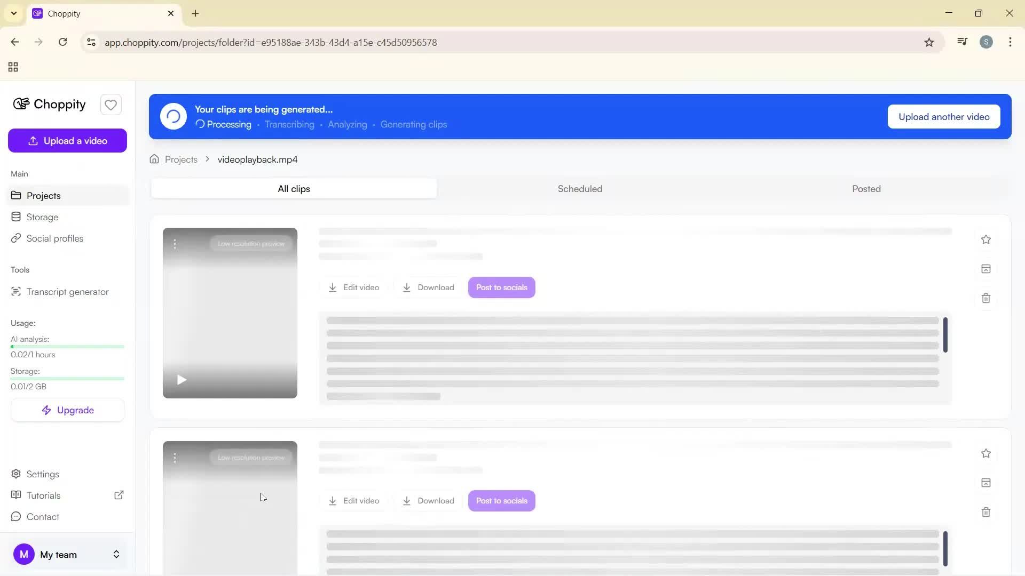This screenshot has width=1025, height=576.
Task: Open the Transcript generator tool
Action: coord(67,292)
